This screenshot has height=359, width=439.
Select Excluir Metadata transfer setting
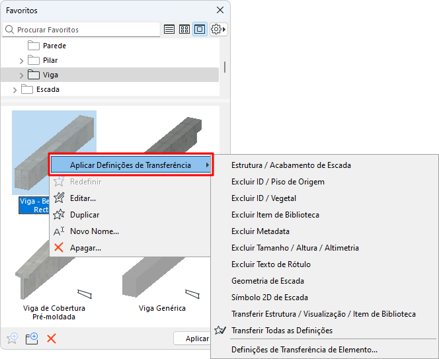(x=325, y=231)
